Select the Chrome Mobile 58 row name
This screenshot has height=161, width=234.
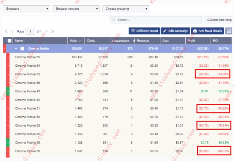[27, 125]
